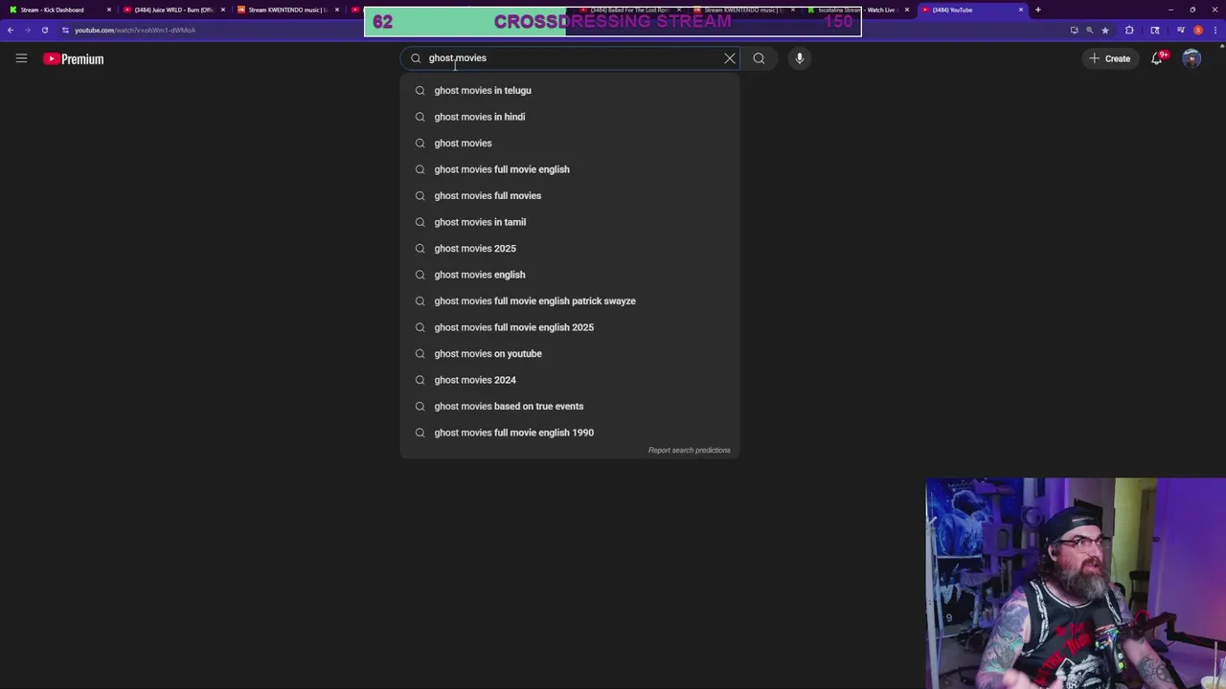
Task: Choose suggestion ghost movies in hindi
Action: coord(570,117)
